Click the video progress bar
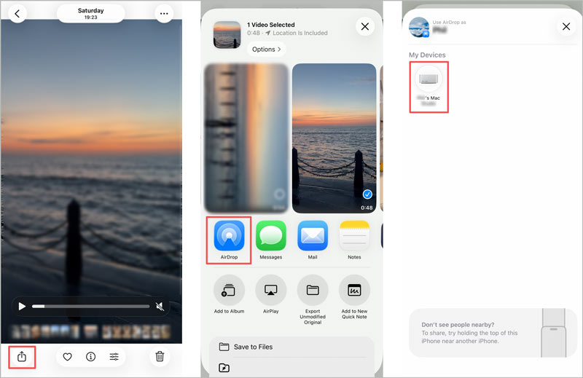 pyautogui.click(x=90, y=307)
